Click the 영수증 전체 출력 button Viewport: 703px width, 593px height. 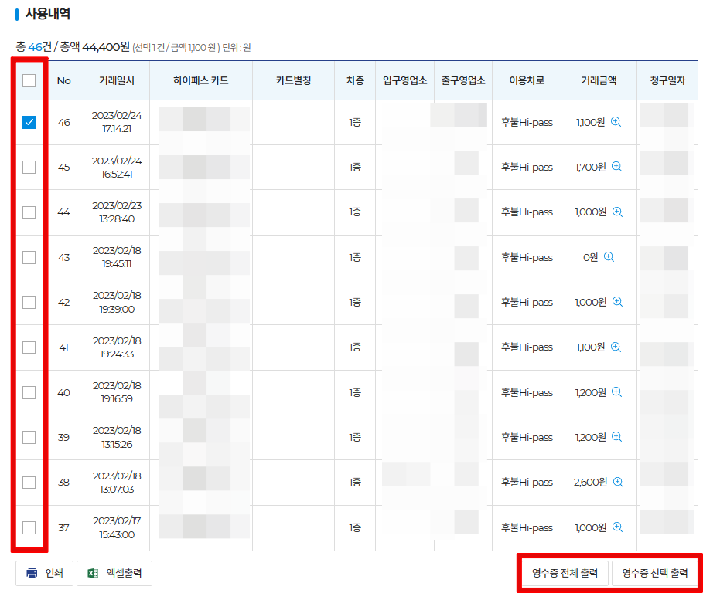[x=565, y=573]
